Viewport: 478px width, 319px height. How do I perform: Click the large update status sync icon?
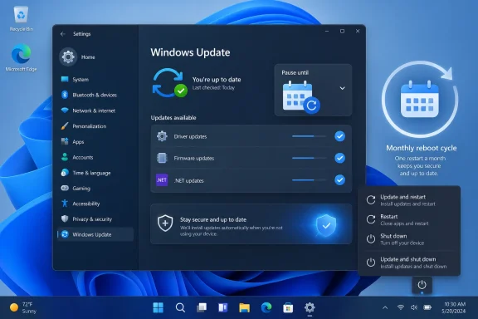coord(169,83)
